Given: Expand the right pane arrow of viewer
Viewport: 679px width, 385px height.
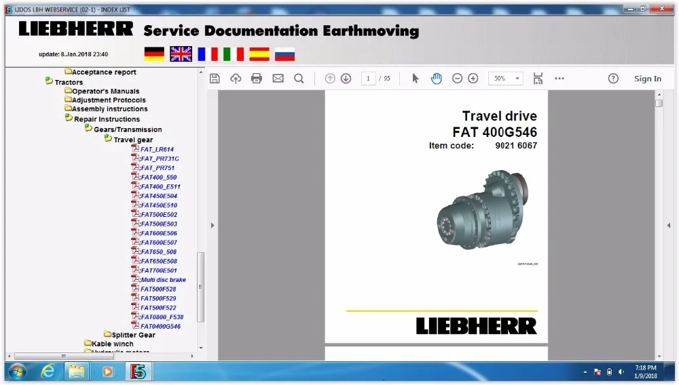Looking at the screenshot, I should (669, 225).
